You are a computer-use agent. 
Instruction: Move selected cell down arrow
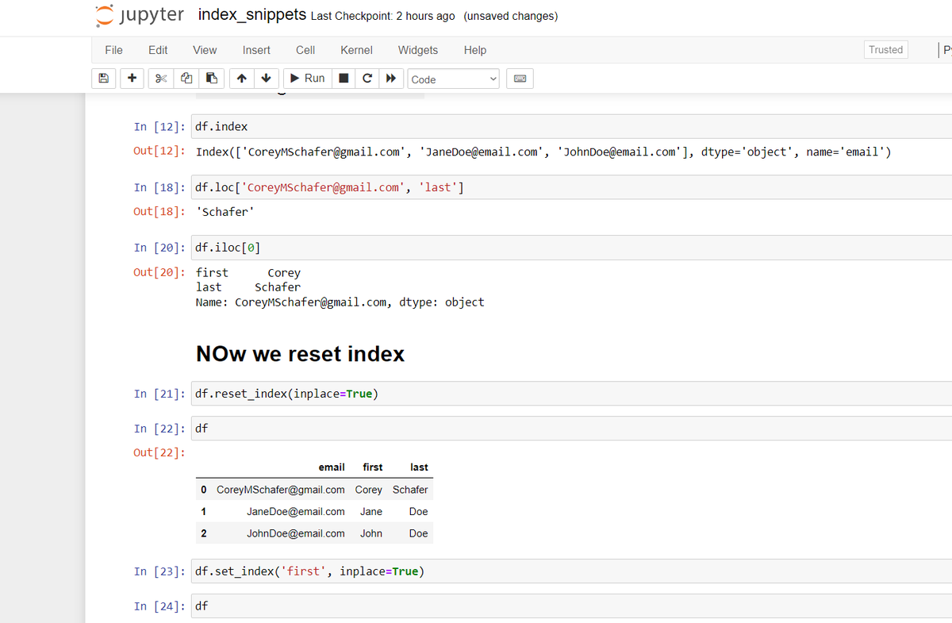266,79
